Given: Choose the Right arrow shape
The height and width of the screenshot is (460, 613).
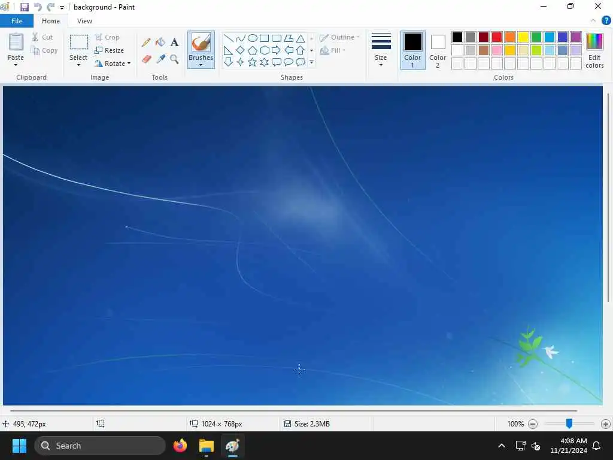Looking at the screenshot, I should click(277, 50).
